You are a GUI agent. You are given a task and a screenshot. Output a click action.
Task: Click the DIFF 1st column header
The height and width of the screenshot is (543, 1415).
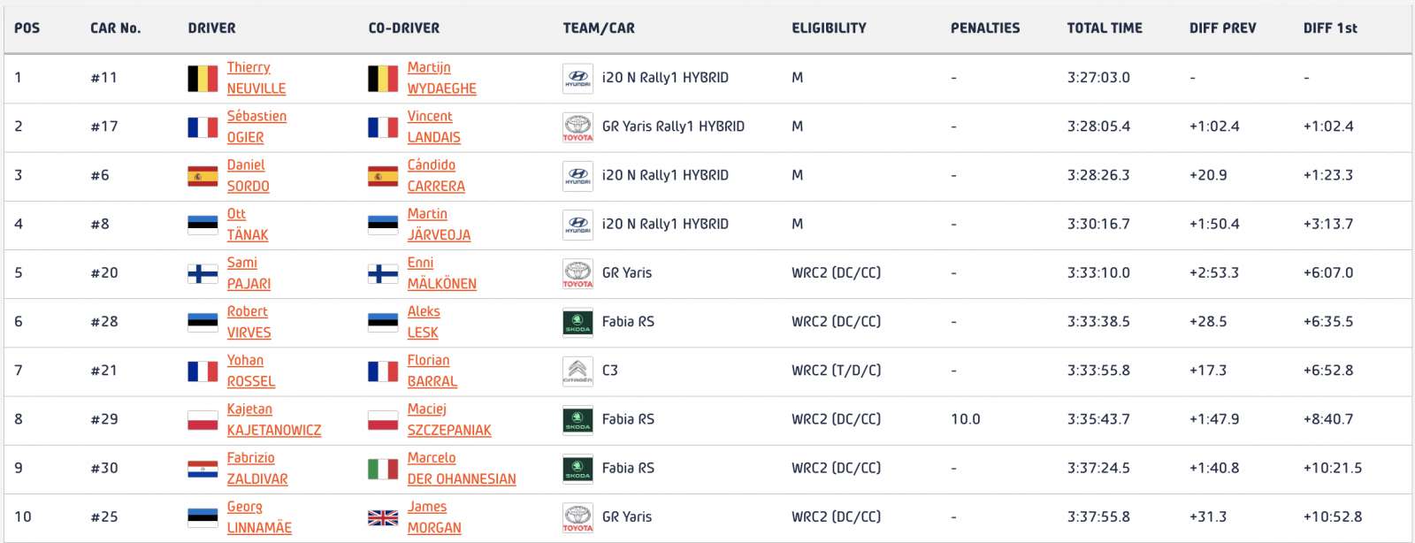(1330, 28)
